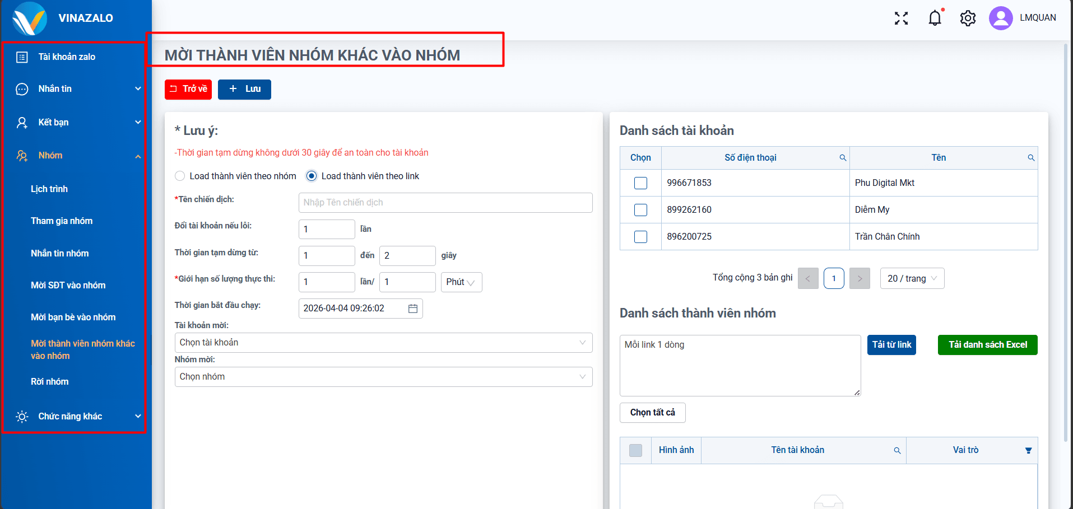This screenshot has height=509, width=1073.
Task: Click search icon in Tên tài khoản column
Action: 897,451
